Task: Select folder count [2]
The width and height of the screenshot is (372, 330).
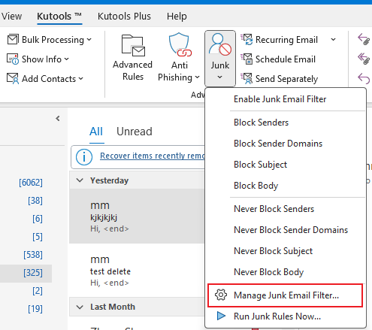Action: 38,291
